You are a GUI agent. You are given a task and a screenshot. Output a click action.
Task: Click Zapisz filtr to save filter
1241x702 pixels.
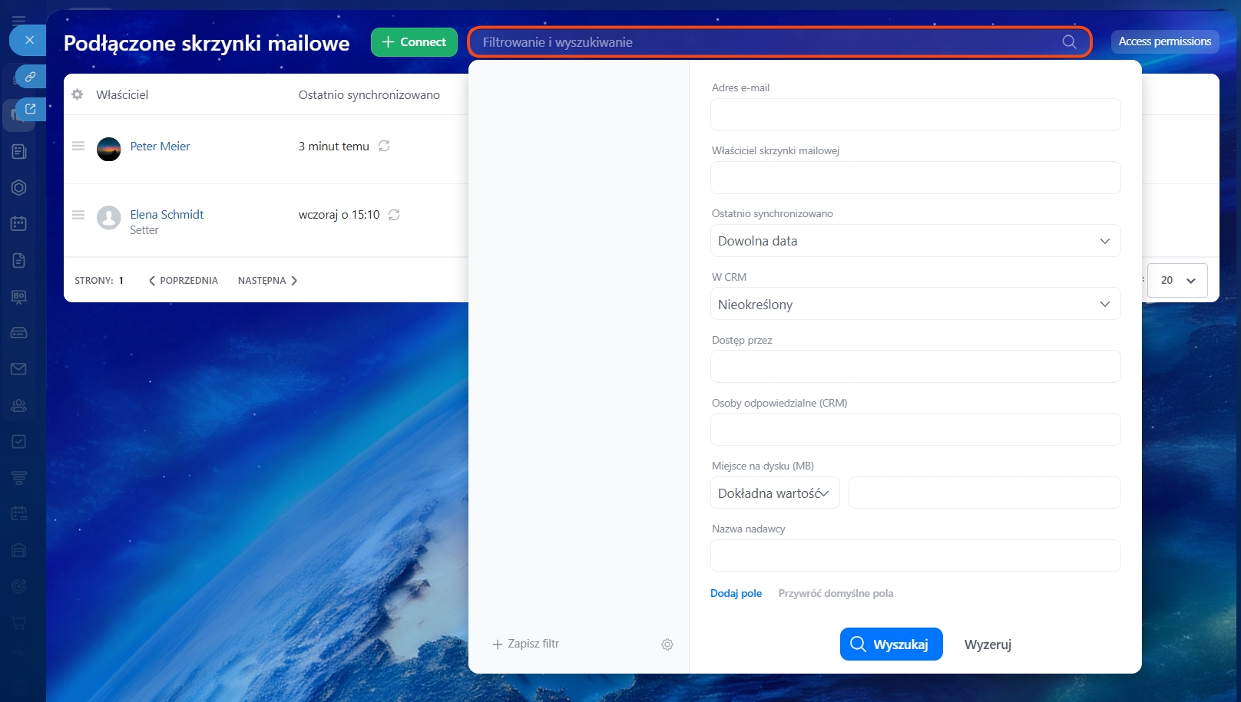point(526,644)
